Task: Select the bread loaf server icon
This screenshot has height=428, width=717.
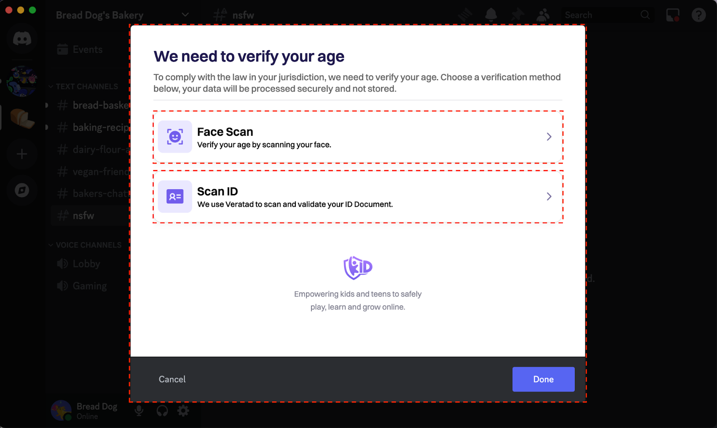Action: click(22, 117)
